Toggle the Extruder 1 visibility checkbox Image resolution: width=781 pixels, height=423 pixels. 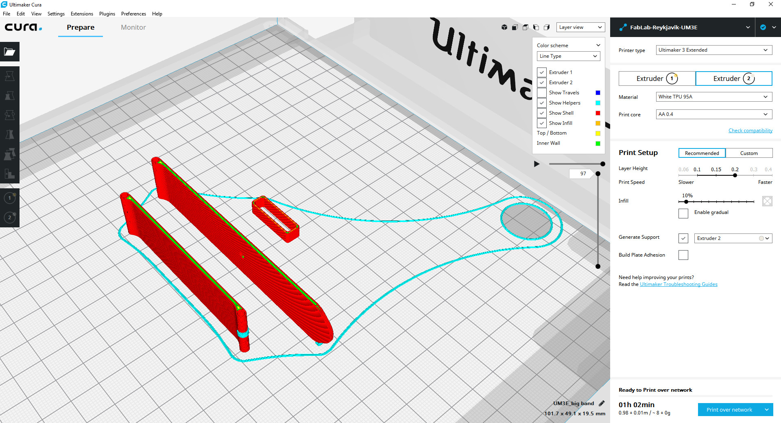(x=542, y=72)
